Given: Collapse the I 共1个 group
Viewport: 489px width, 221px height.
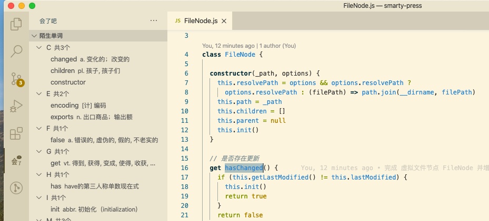Looking at the screenshot, I should click(39, 198).
